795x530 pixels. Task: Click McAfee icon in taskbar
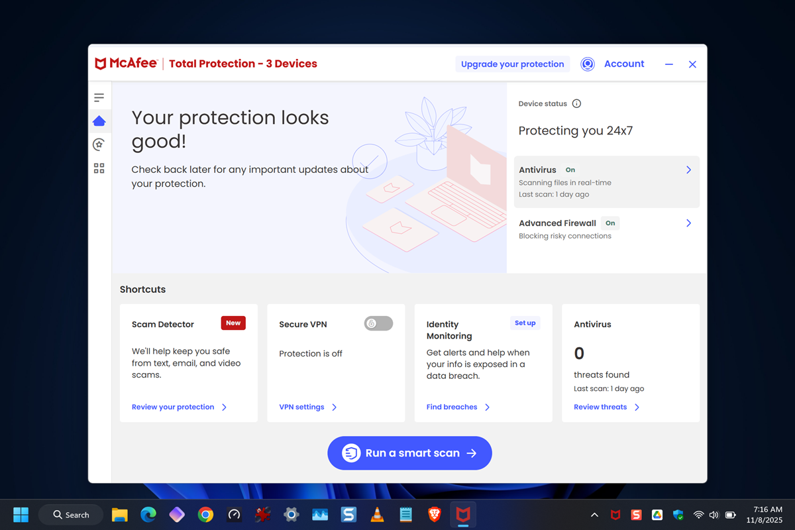click(463, 515)
